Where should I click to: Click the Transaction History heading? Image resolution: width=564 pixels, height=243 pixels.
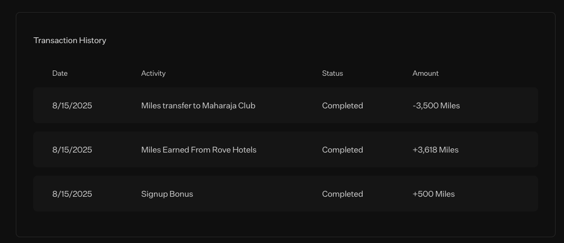(x=70, y=40)
